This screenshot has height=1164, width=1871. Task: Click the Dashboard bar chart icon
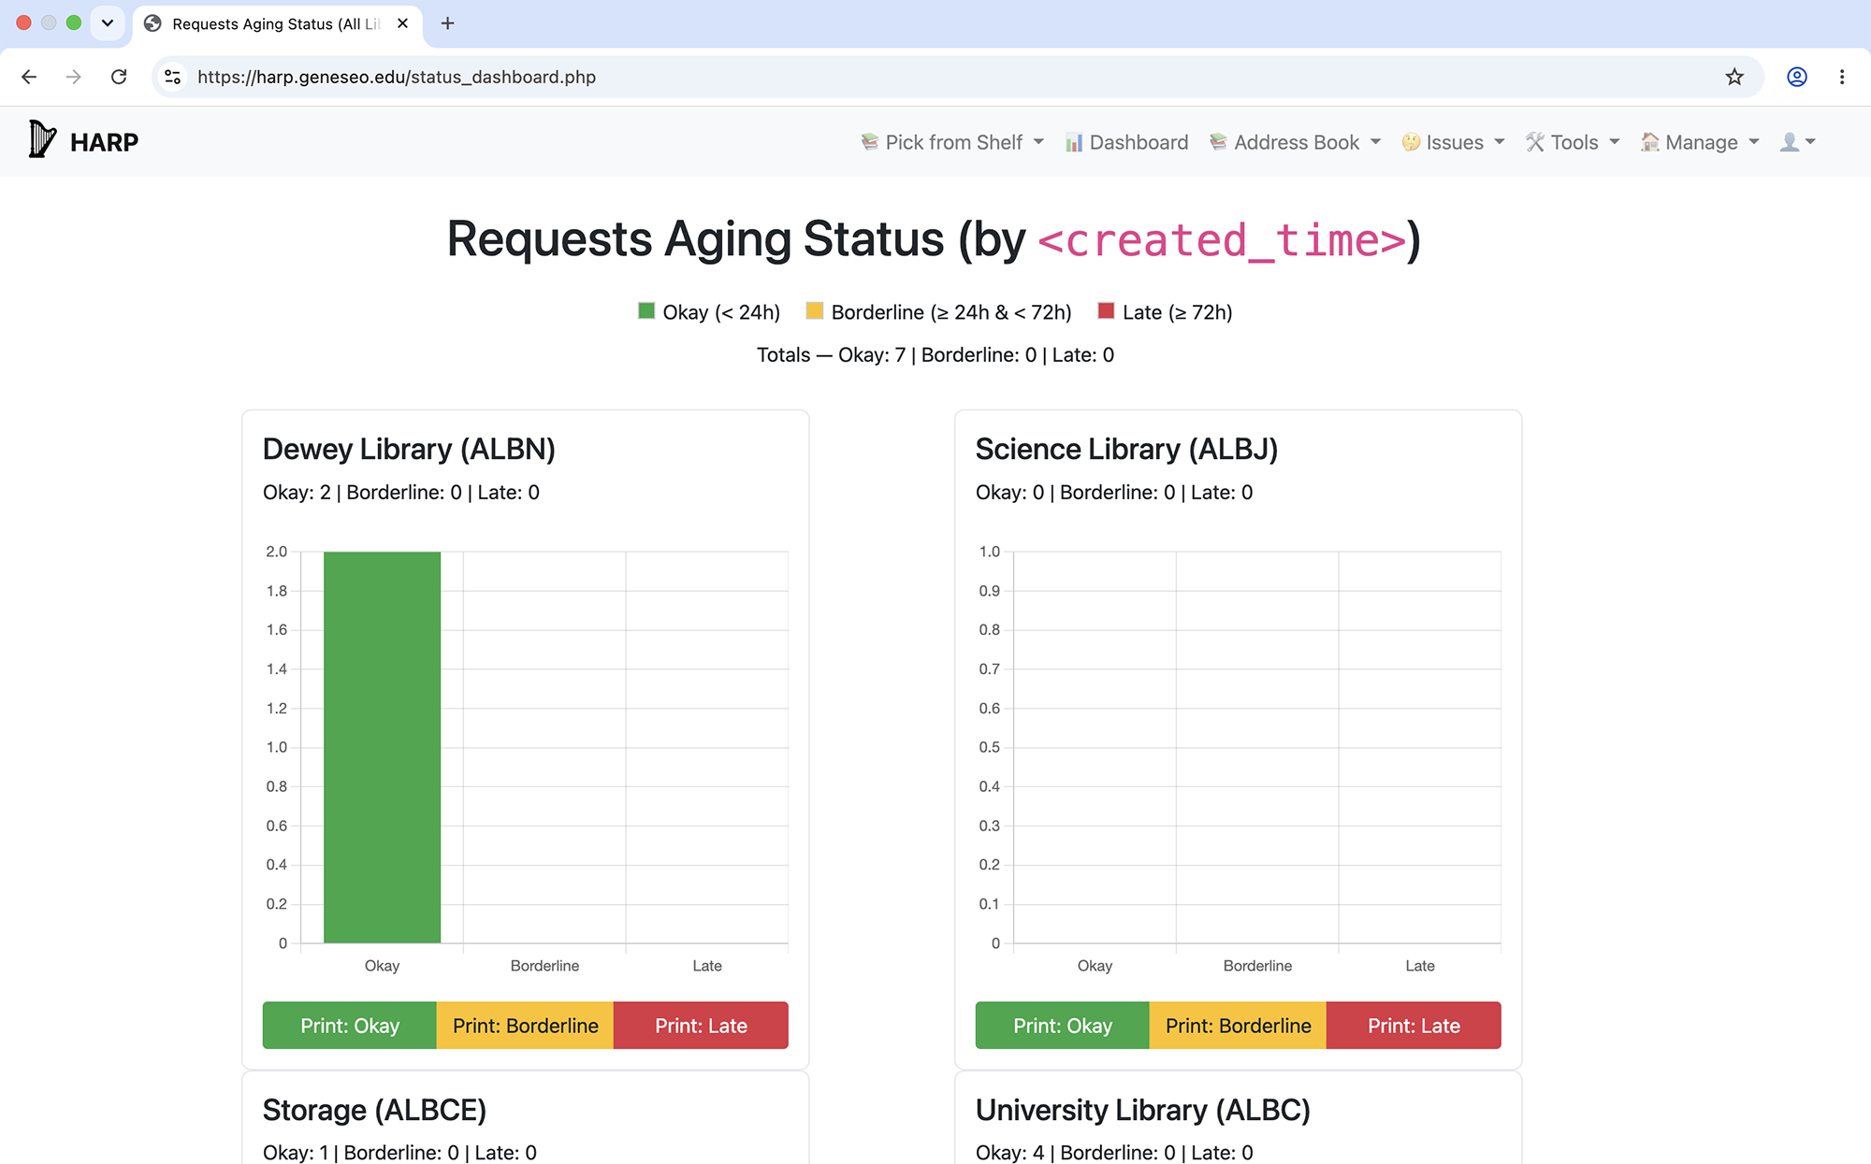[x=1074, y=142]
